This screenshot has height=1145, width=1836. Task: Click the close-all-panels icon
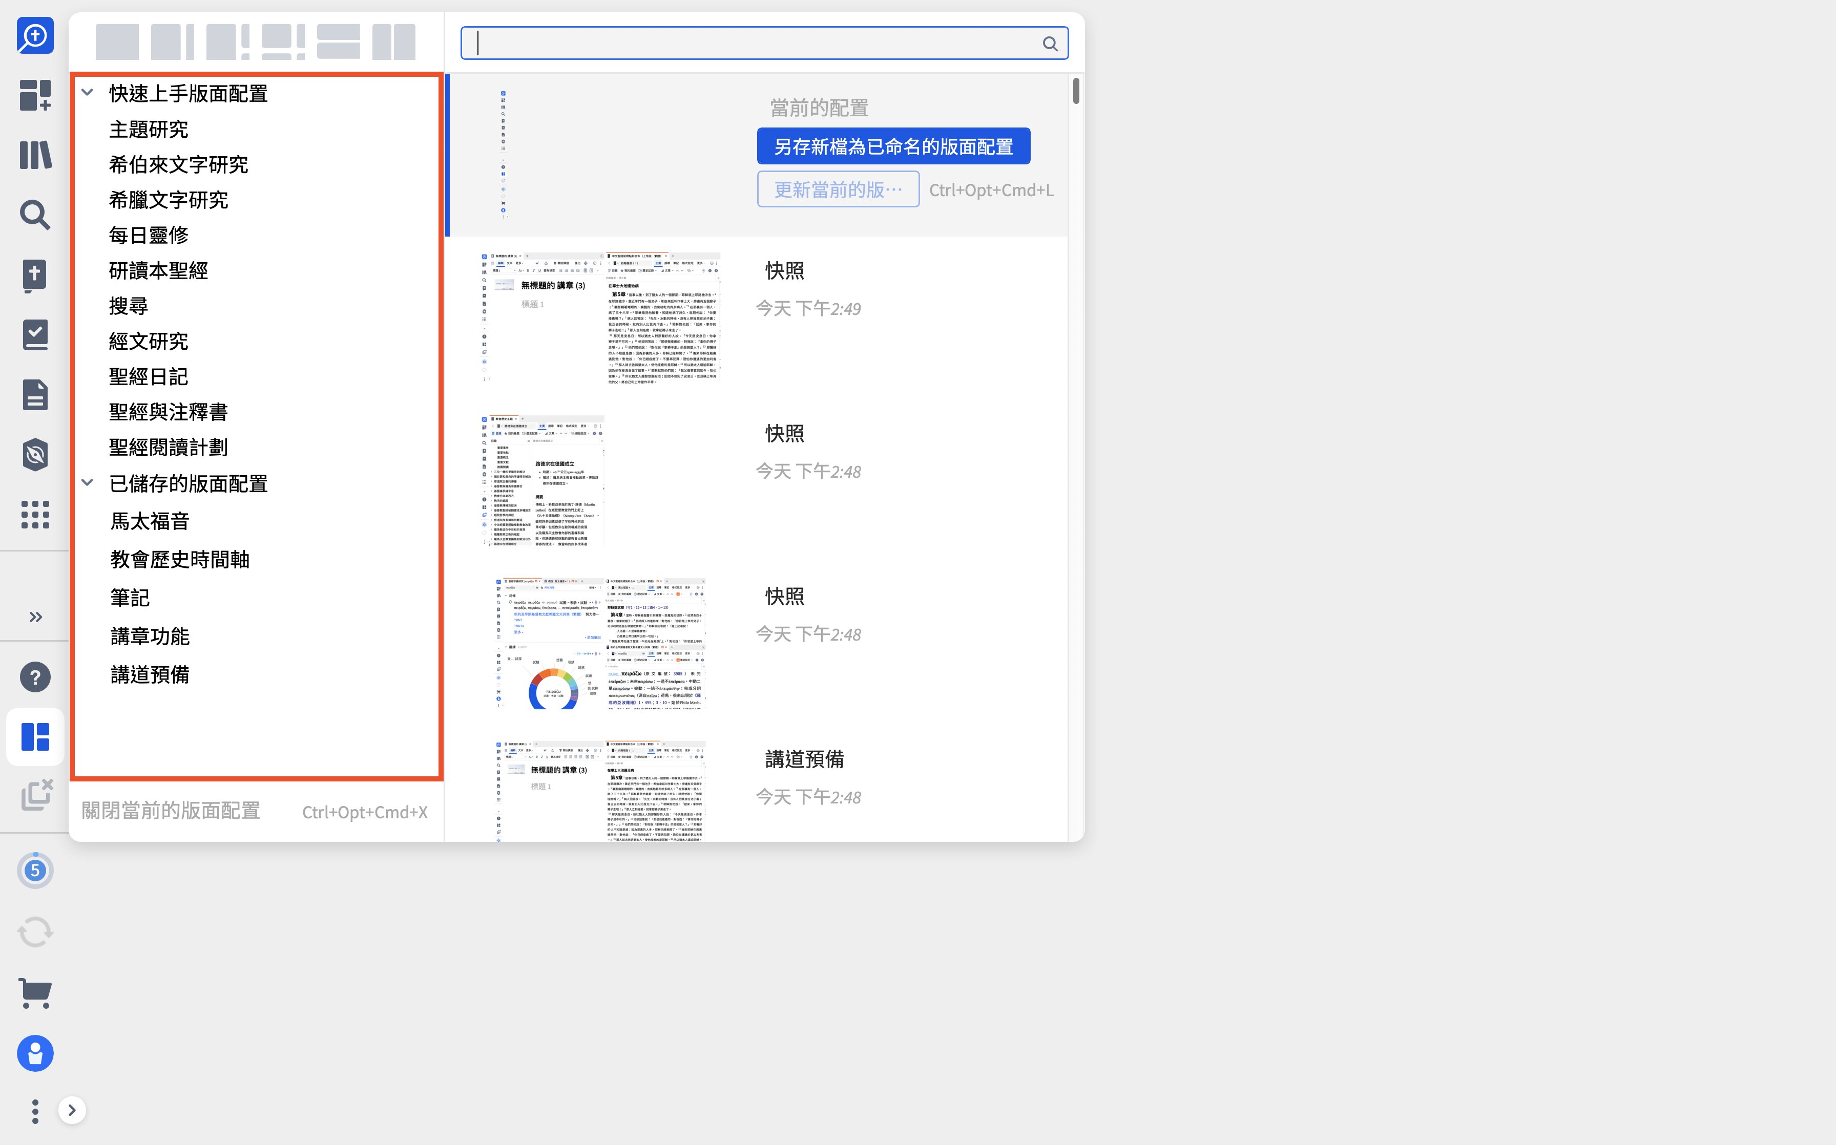(x=36, y=794)
